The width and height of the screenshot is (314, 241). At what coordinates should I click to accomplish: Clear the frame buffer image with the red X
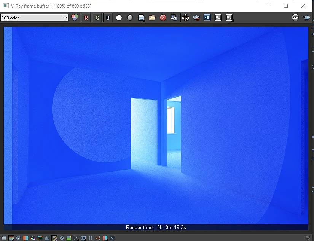(163, 18)
